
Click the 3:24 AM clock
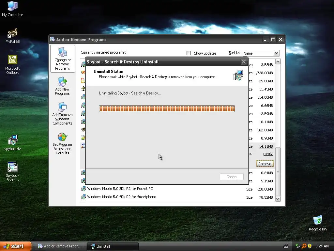(322, 246)
